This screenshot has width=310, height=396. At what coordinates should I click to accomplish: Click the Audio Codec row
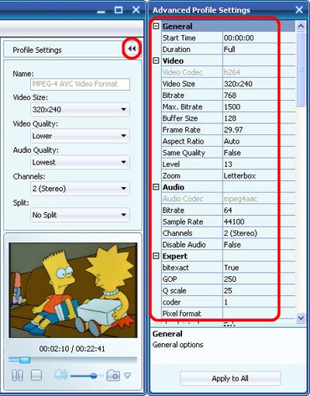point(228,199)
